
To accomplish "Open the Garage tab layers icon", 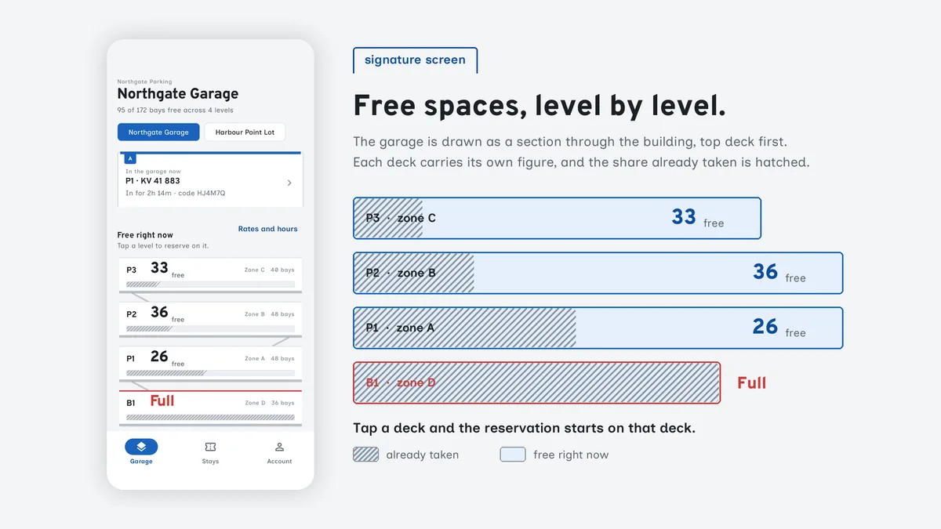I will click(x=141, y=447).
